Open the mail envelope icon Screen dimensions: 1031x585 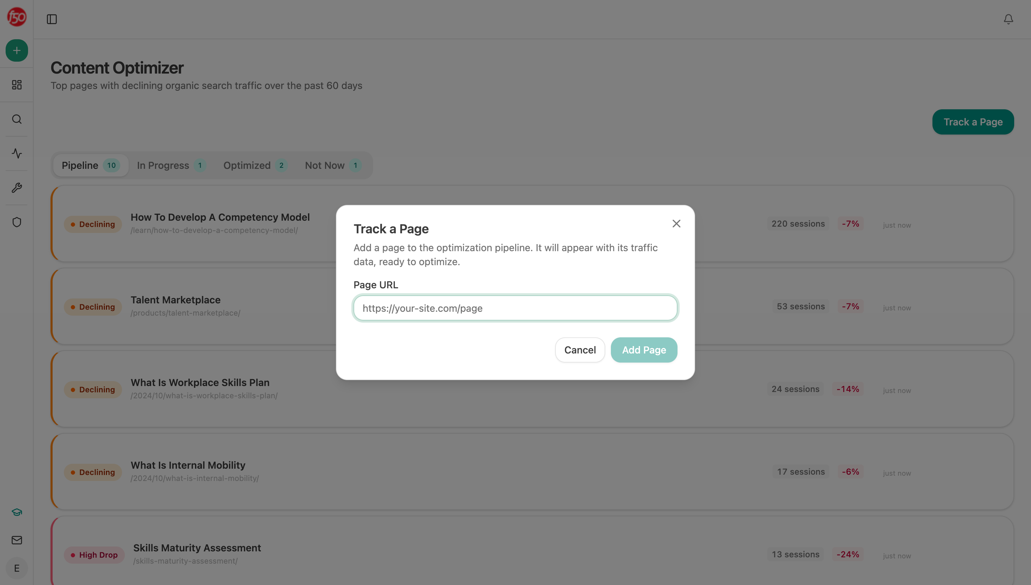point(16,541)
